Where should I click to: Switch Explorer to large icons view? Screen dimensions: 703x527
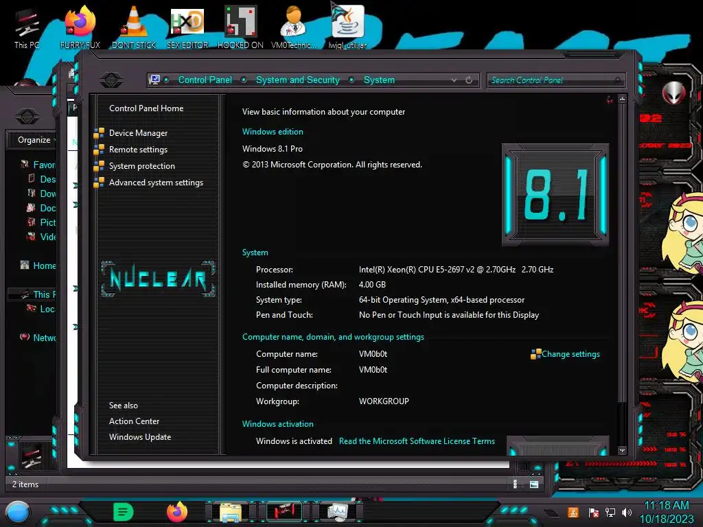pyautogui.click(x=534, y=484)
